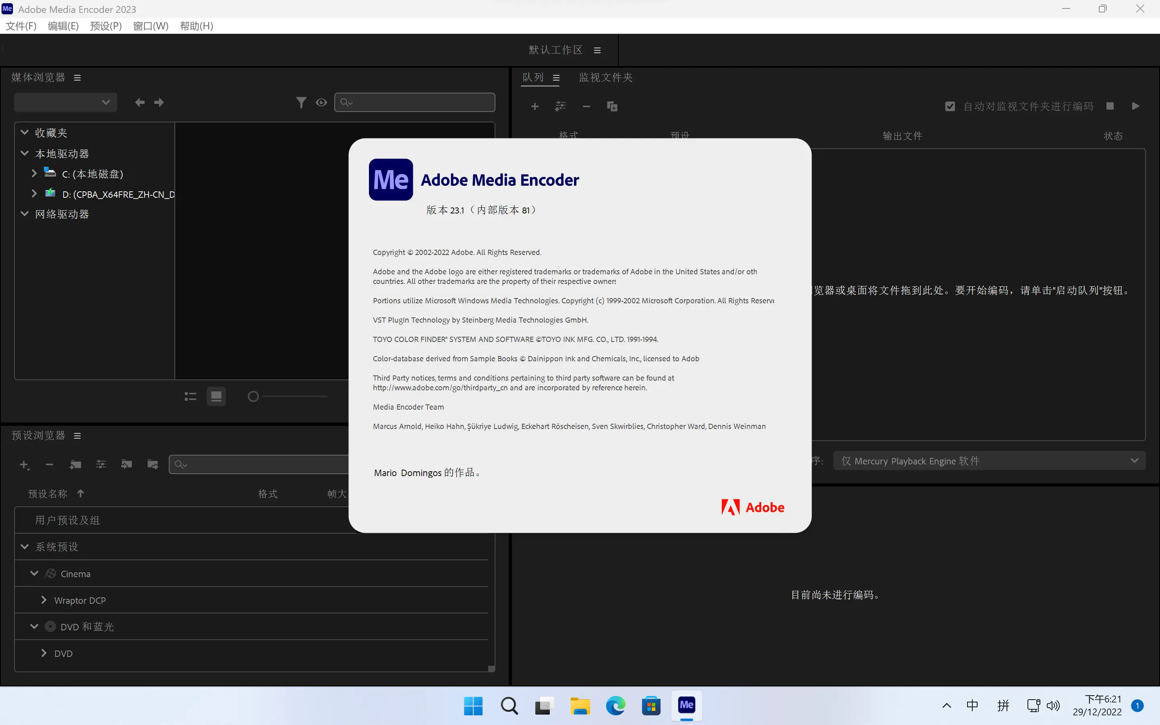The width and height of the screenshot is (1160, 725).
Task: Go back in media browser
Action: (x=139, y=102)
